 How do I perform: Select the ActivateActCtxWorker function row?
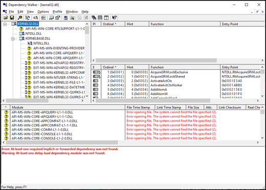click(176, 85)
